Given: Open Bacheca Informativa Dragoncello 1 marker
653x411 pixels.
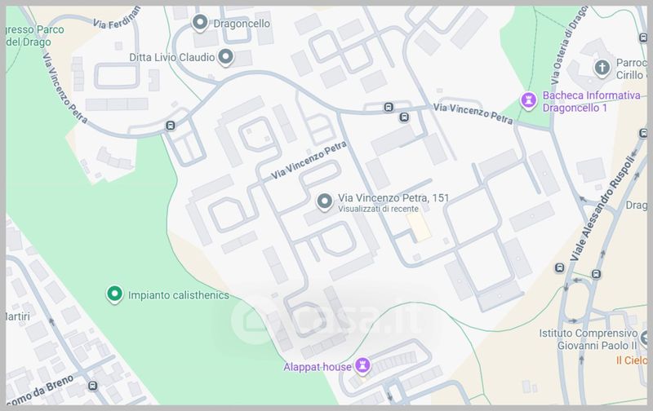Looking at the screenshot, I should [x=529, y=100].
